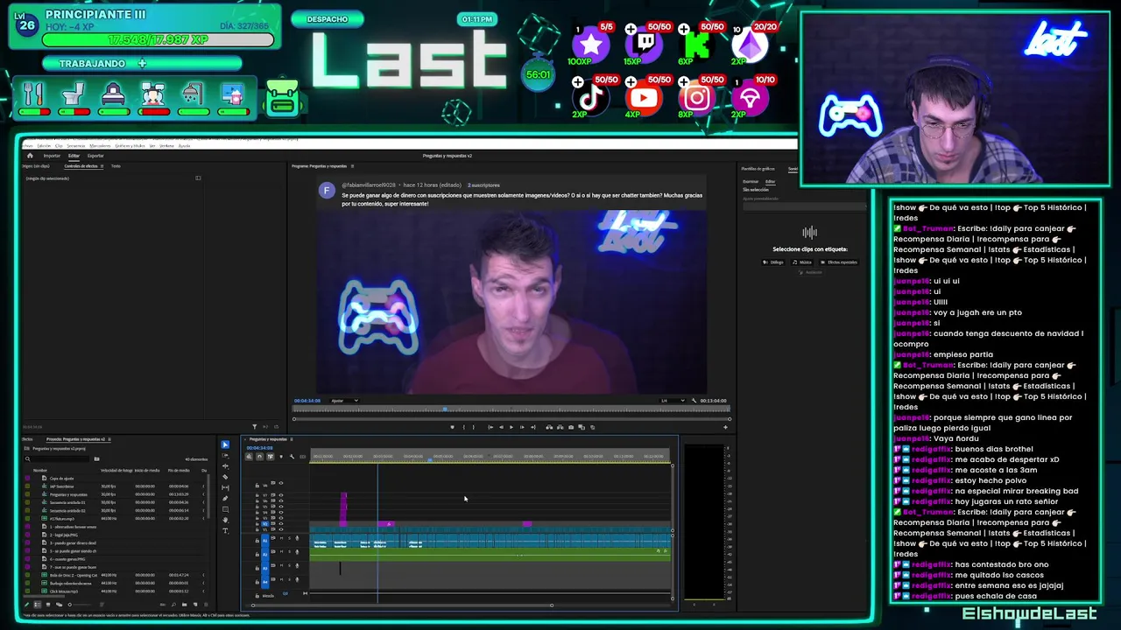The image size is (1121, 630).
Task: Open the timeline sequence panel menu
Action: coord(292,439)
